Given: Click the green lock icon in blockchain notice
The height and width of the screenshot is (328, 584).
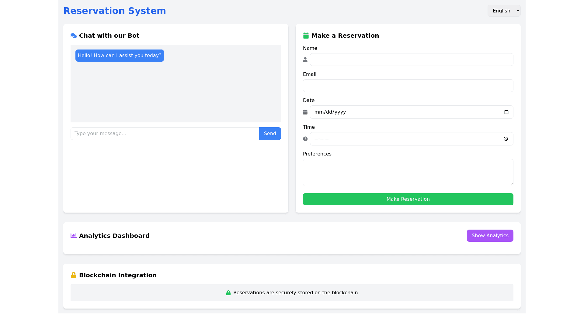Looking at the screenshot, I should tap(228, 293).
